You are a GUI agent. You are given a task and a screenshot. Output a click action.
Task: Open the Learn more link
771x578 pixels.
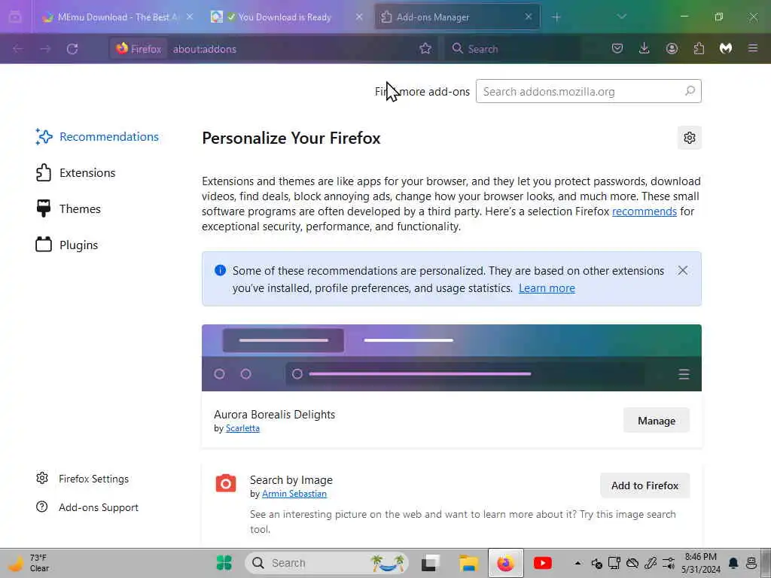[x=547, y=288]
